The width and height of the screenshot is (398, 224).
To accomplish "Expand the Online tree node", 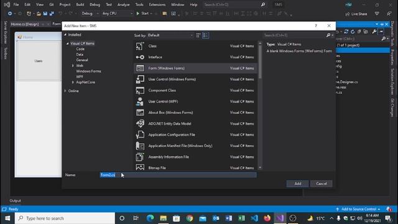I will pyautogui.click(x=65, y=91).
